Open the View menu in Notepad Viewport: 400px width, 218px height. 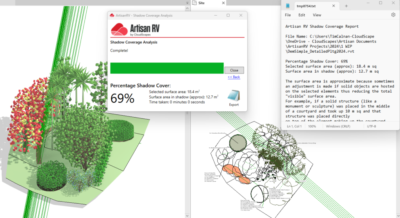point(317,15)
